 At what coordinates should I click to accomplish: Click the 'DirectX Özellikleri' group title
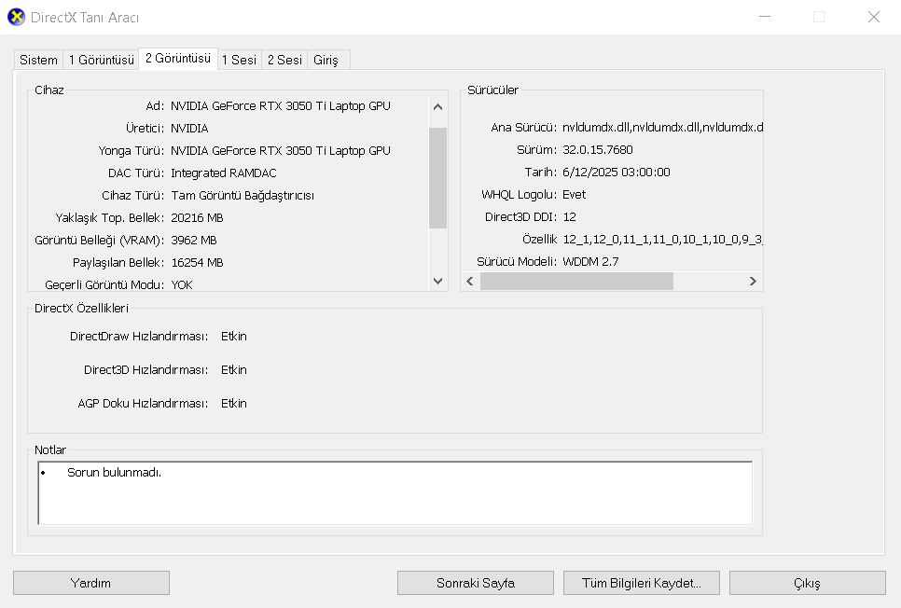[x=81, y=308]
